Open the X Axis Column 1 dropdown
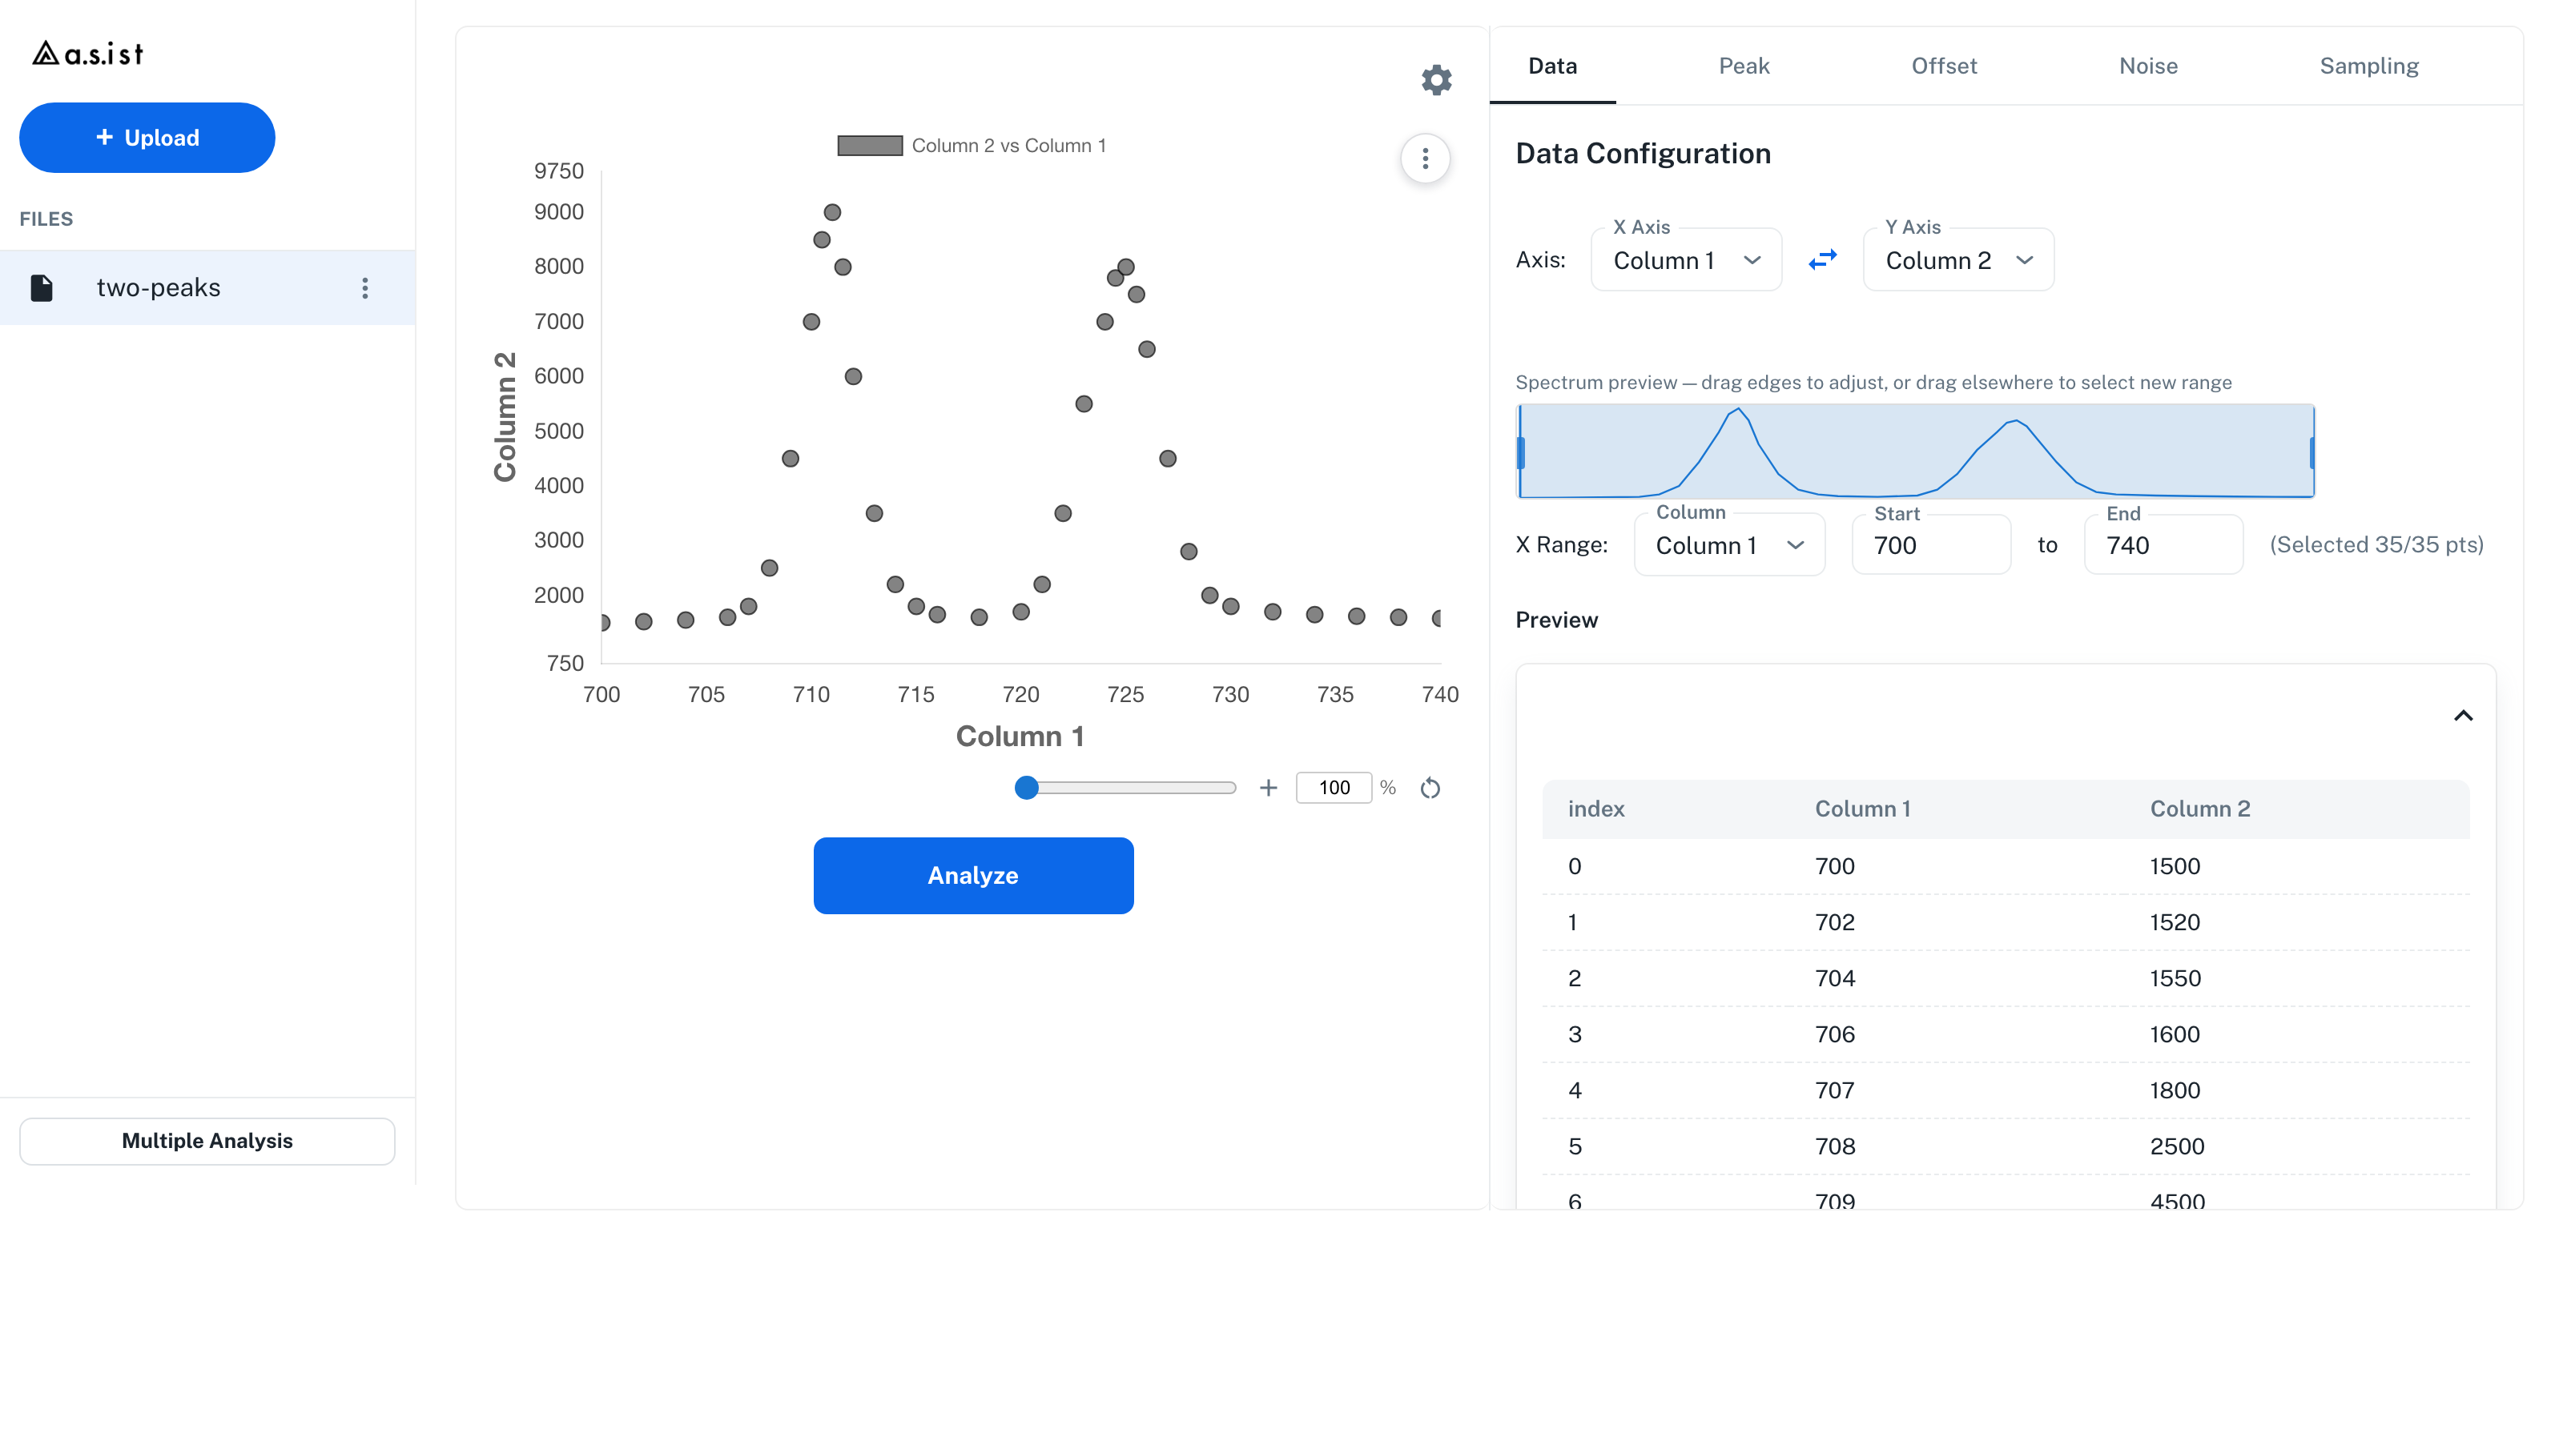The image size is (2563, 1441). (1685, 260)
